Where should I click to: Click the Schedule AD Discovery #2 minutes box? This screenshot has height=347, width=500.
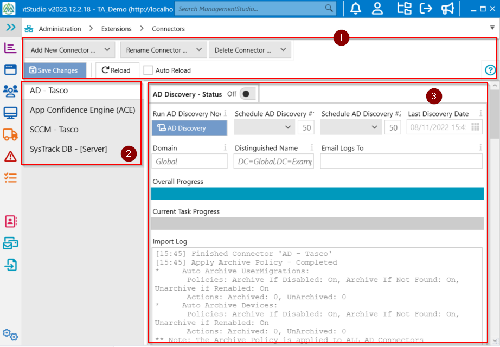[x=393, y=127]
